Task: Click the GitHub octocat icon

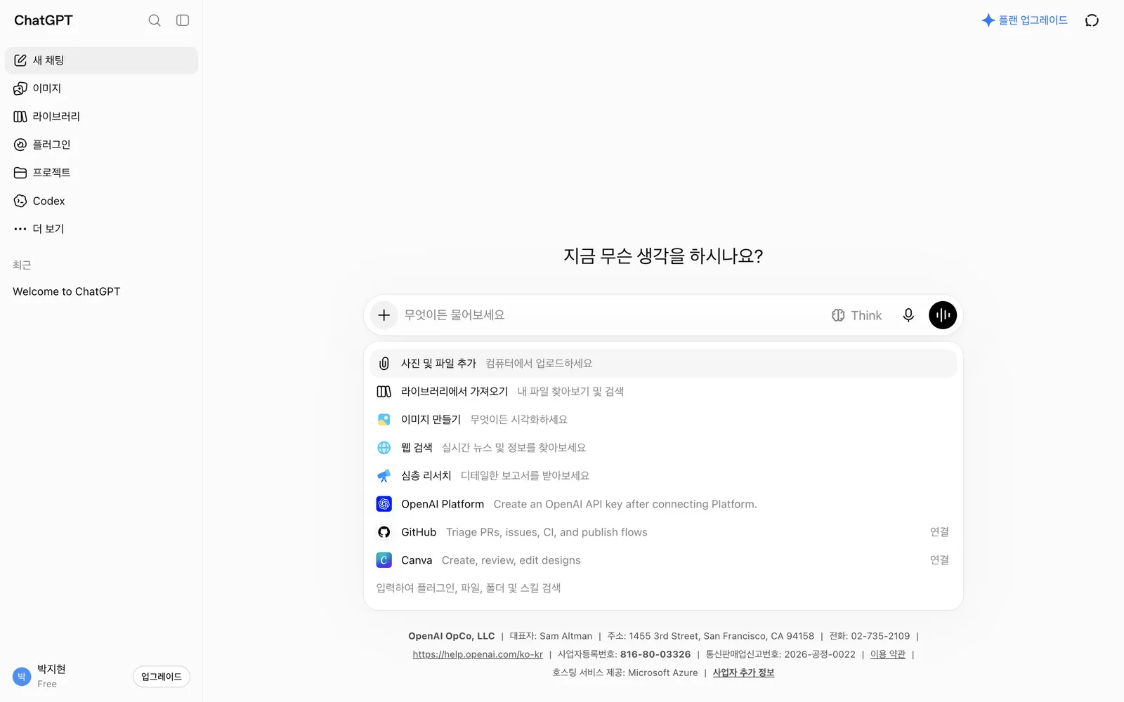Action: pos(384,532)
